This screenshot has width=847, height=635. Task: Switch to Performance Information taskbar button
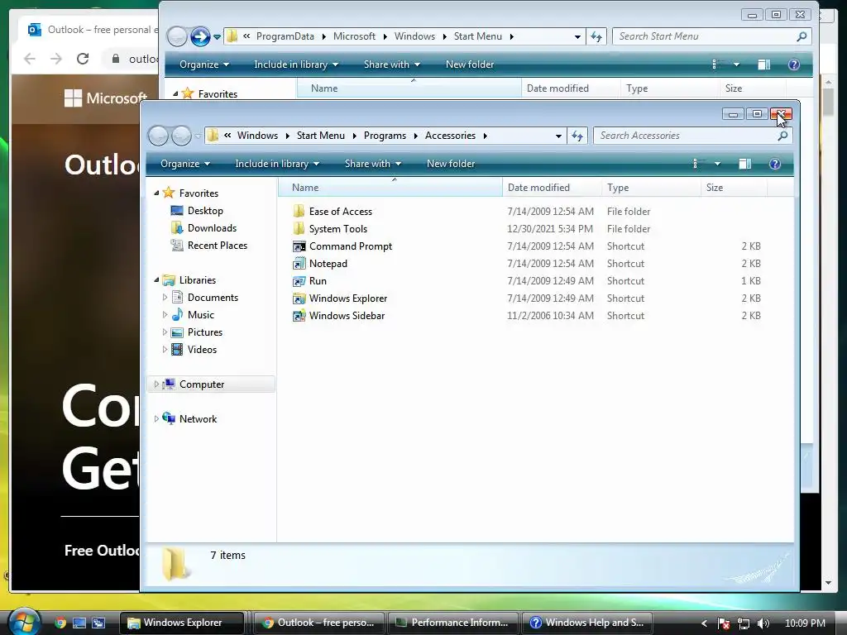(452, 623)
